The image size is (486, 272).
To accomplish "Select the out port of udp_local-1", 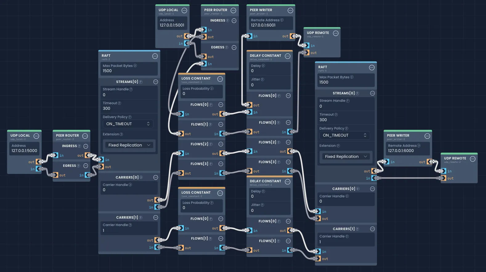I will coord(187,36).
